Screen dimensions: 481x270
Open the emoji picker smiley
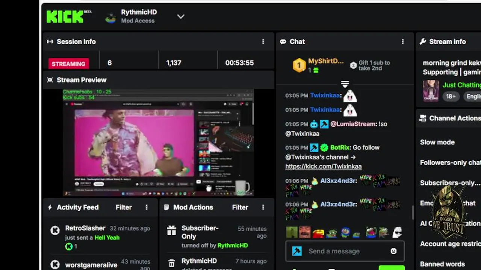[x=393, y=251]
